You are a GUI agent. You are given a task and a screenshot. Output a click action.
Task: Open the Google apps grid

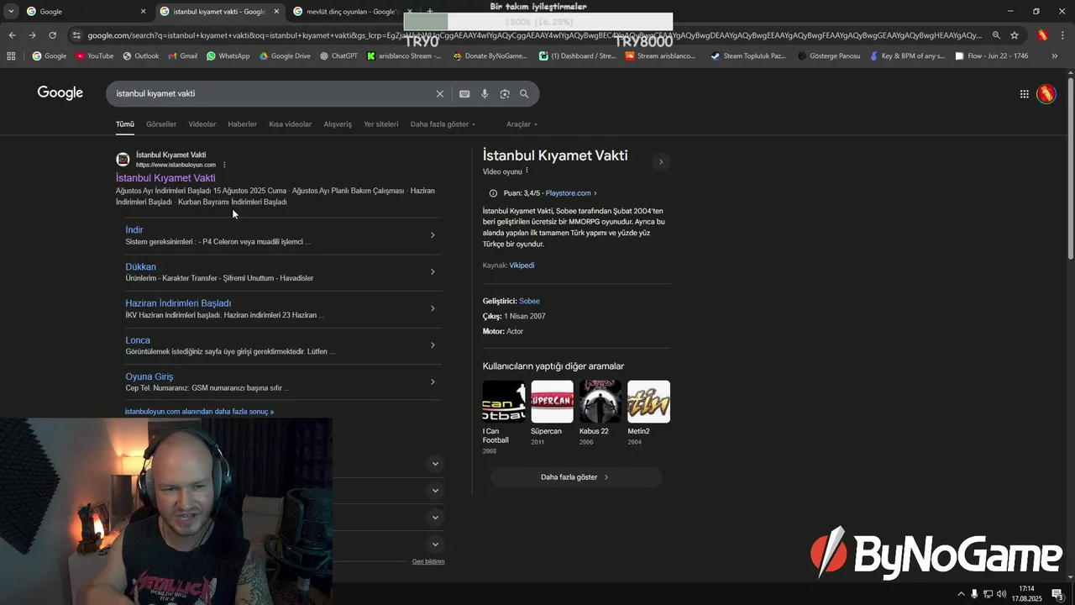point(1025,94)
